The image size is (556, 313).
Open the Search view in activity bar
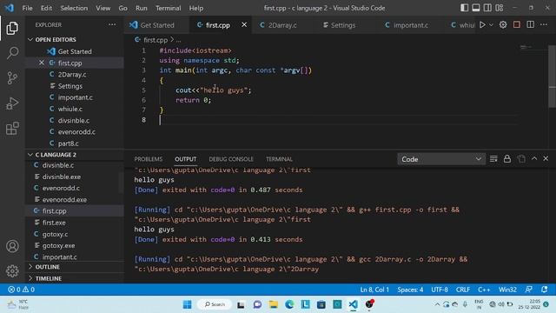(12, 53)
